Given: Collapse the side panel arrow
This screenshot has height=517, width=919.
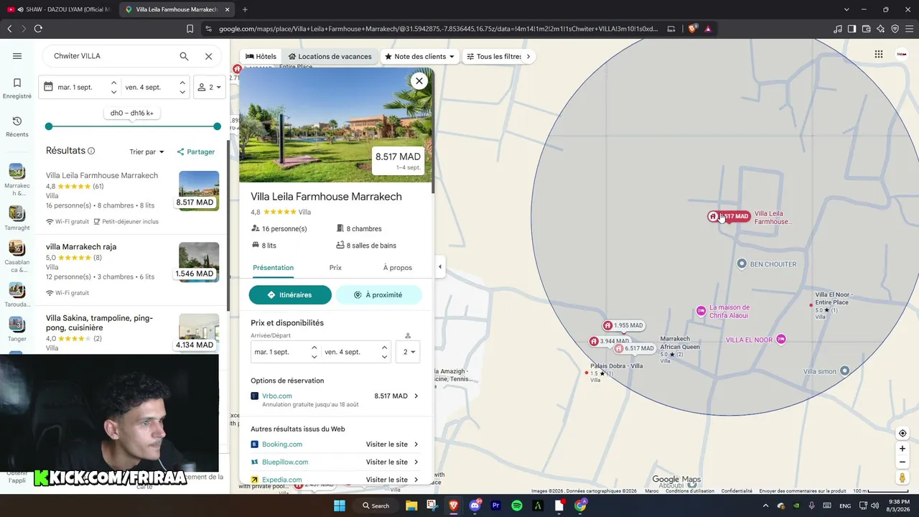Looking at the screenshot, I should [x=440, y=267].
